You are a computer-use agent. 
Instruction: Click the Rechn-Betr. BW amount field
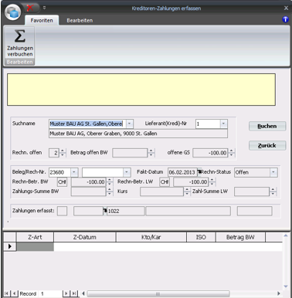click(x=89, y=182)
